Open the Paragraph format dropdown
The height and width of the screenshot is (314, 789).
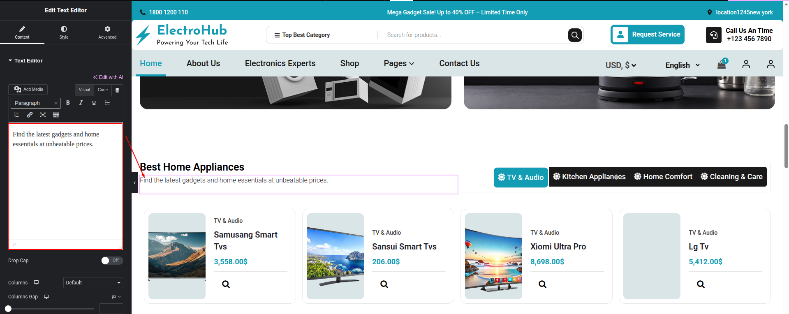35,103
